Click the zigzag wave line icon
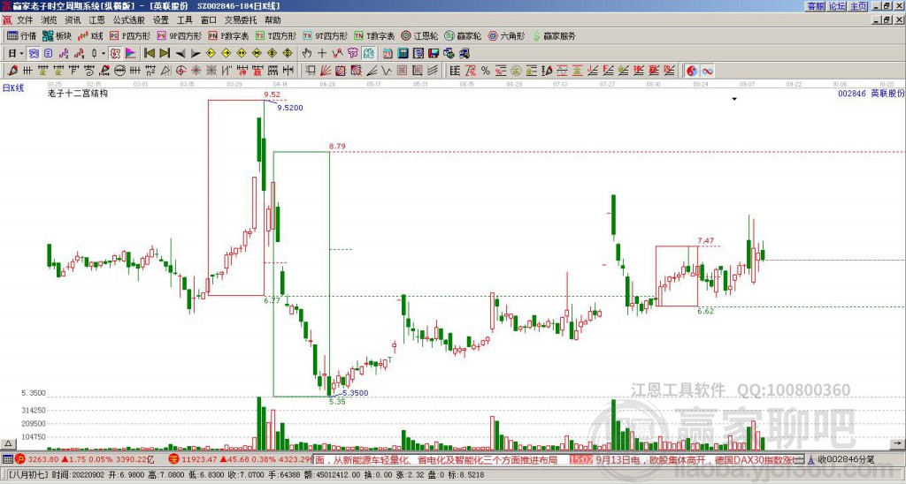Viewport: 906px width, 484px height. coord(388,71)
